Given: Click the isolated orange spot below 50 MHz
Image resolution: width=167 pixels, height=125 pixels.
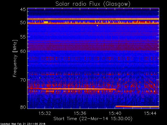Looking at the screenshot, I should 97,26.
